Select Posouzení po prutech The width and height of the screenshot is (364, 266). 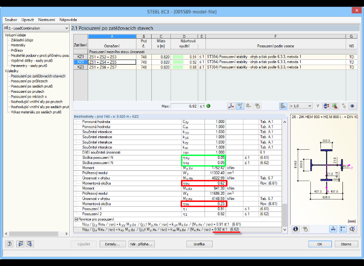pos(27,91)
